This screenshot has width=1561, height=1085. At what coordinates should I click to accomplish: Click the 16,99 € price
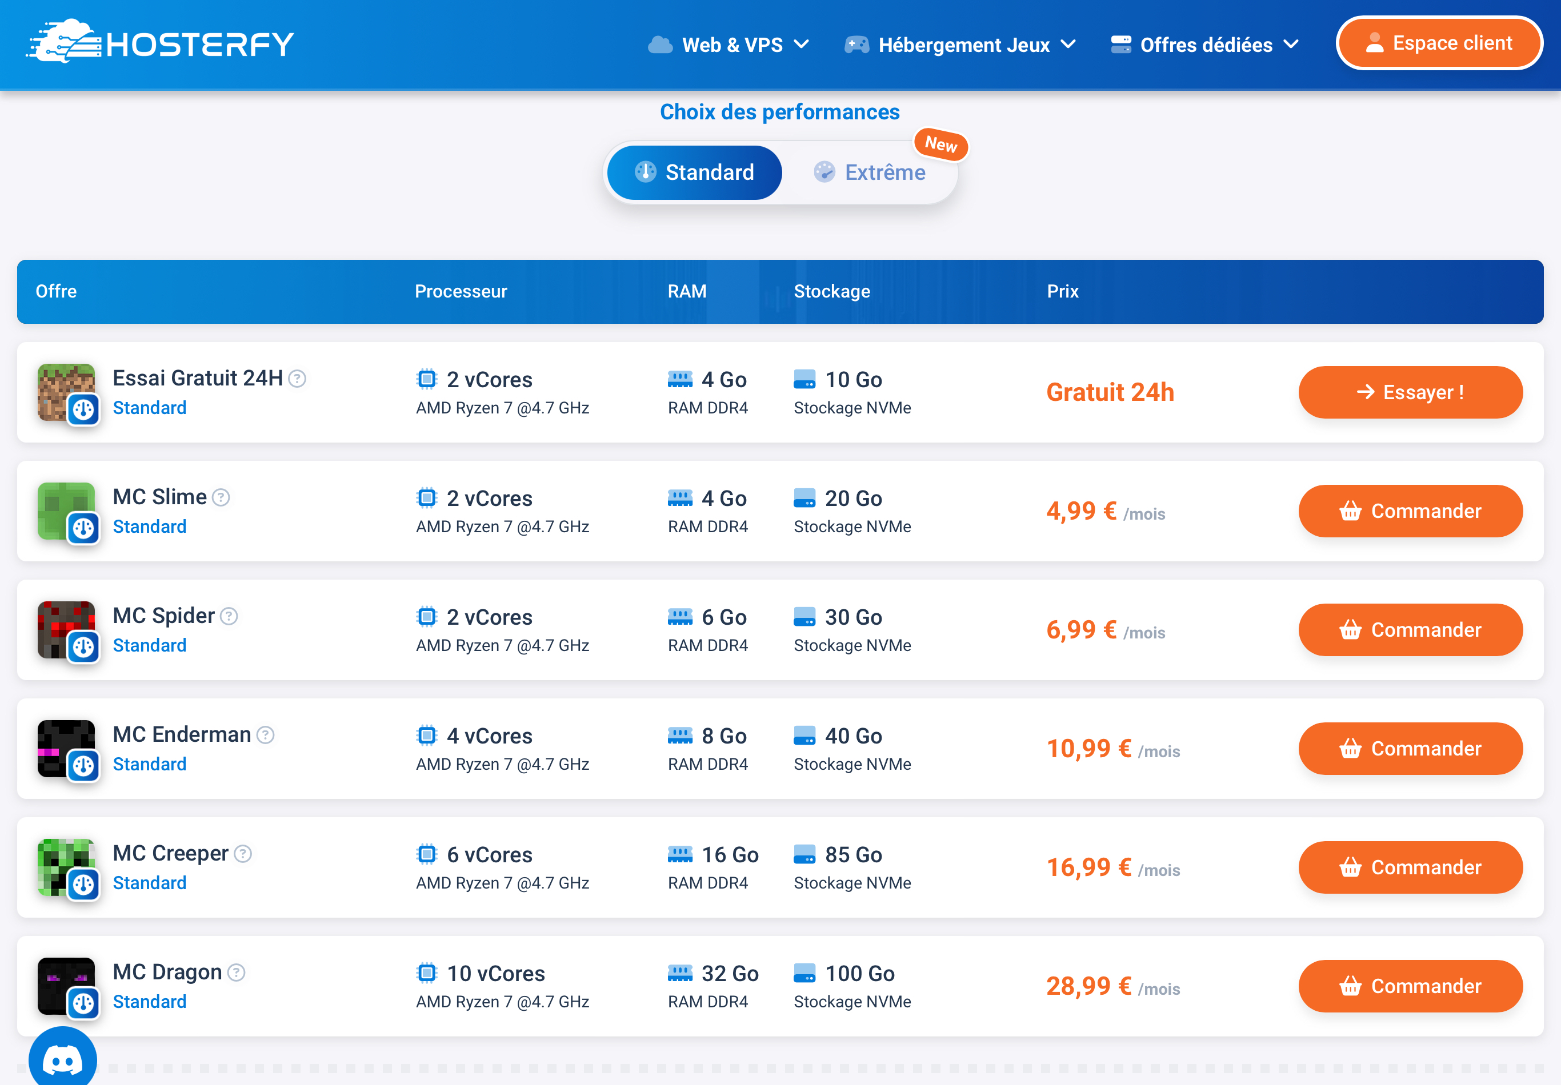[1089, 867]
